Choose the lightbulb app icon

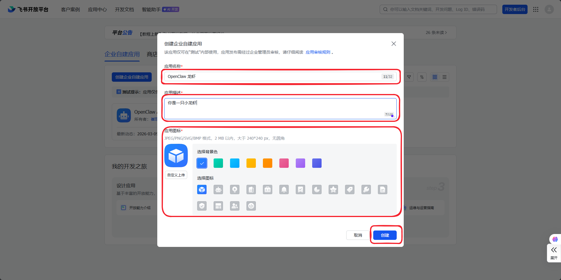235,190
